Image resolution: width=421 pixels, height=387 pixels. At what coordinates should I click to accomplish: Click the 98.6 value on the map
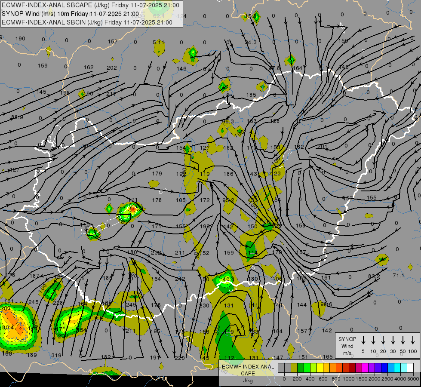pyautogui.click(x=326, y=304)
